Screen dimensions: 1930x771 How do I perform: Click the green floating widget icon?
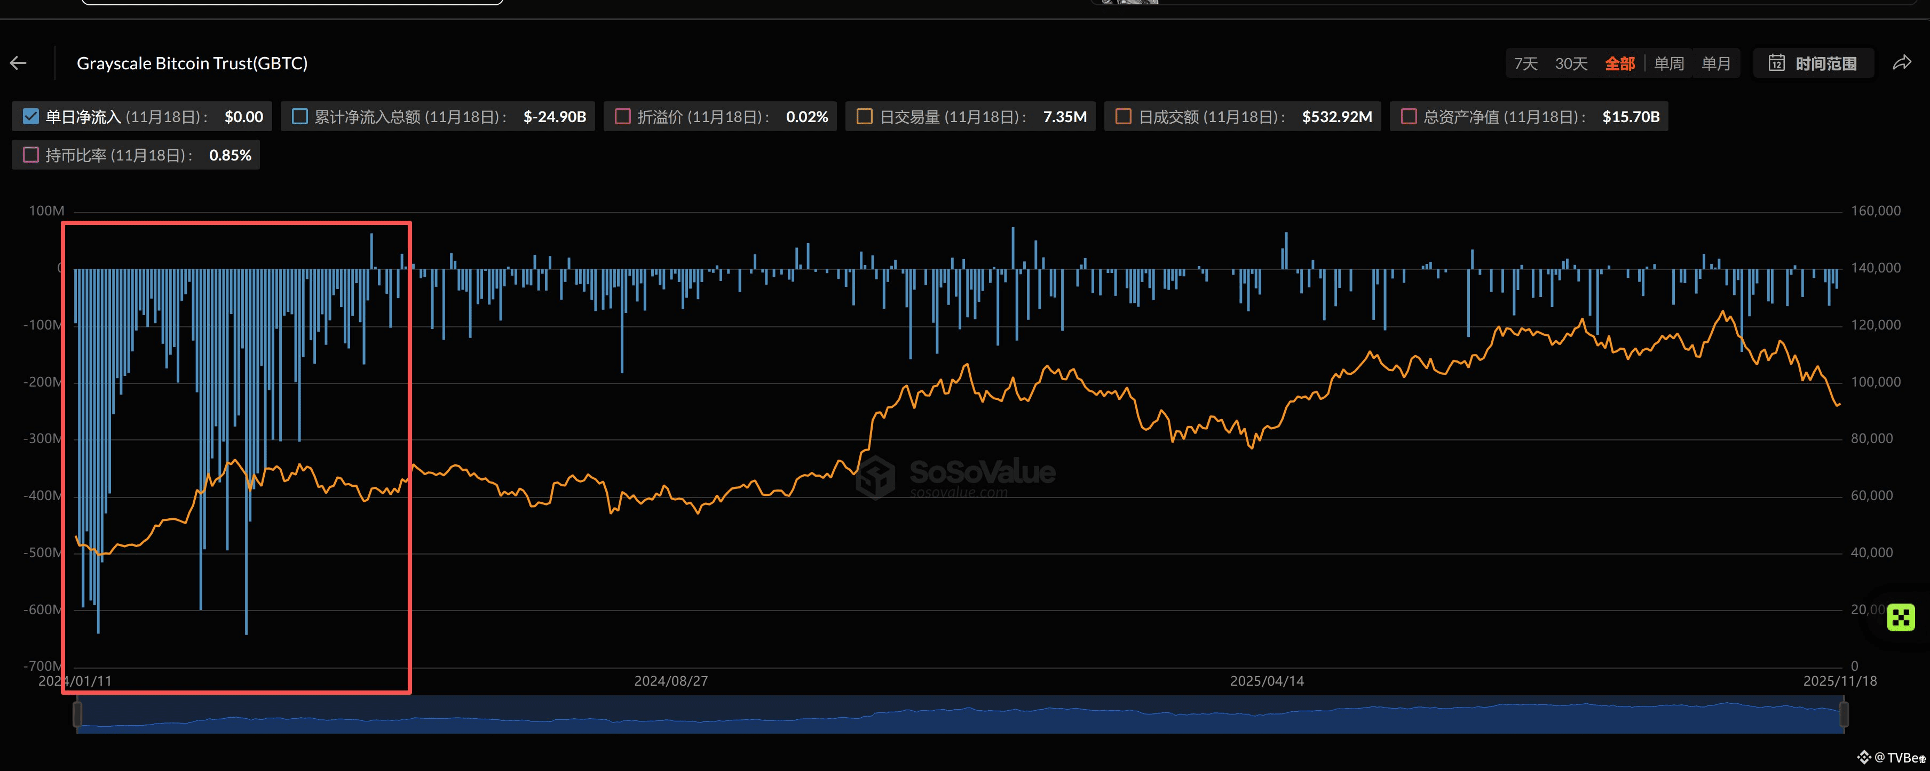1901,617
